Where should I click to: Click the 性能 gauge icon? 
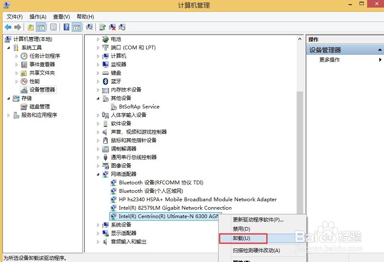(24, 81)
